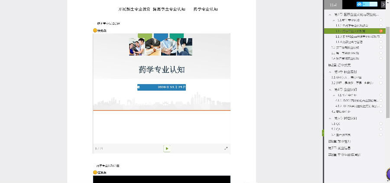The width and height of the screenshot is (390, 183).
Task: Click the status circle for section 1.1.1
Action: pos(381,26)
